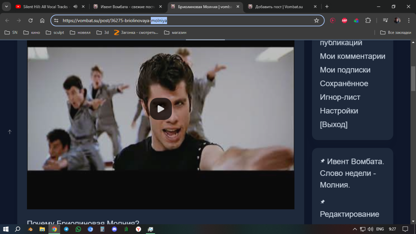416x234 pixels.
Task: Open Windows search from taskbar
Action: click(18, 229)
